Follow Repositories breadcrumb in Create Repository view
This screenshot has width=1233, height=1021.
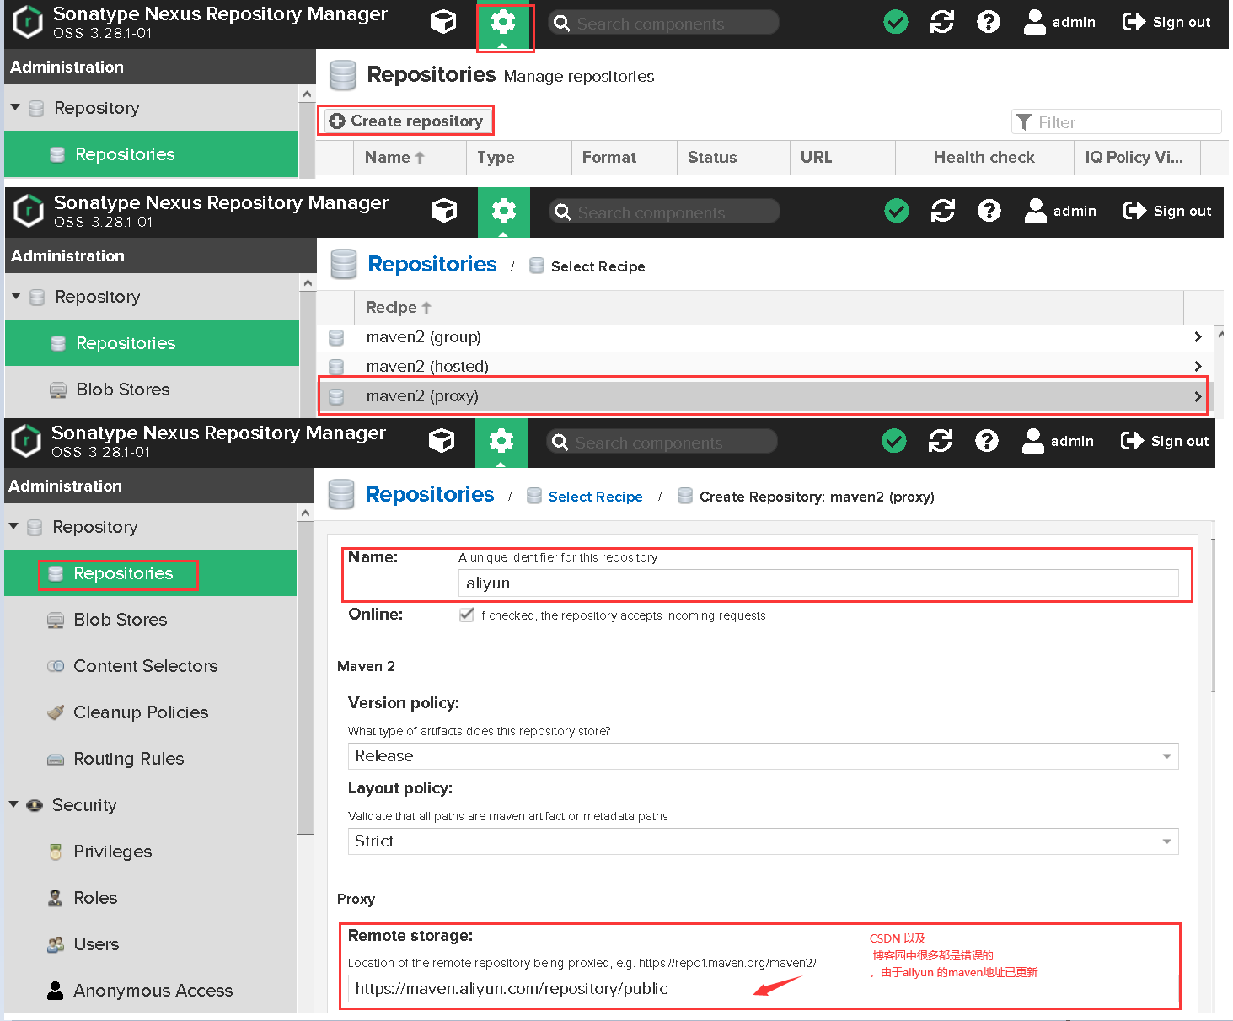pyautogui.click(x=430, y=494)
